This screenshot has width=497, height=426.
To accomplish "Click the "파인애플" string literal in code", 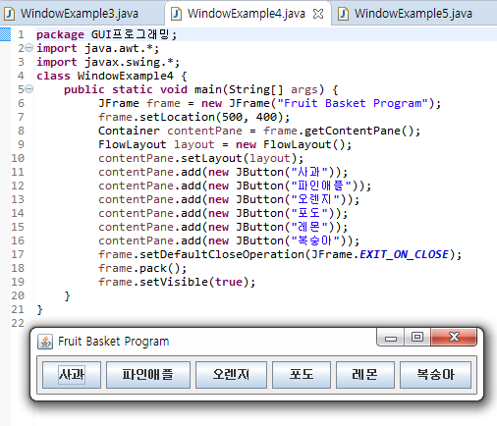I will click(321, 186).
